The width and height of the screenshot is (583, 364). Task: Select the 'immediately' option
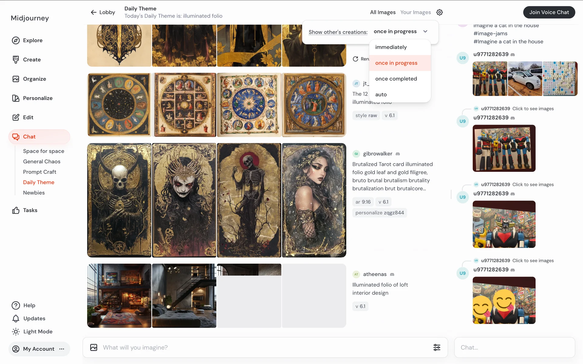point(391,47)
